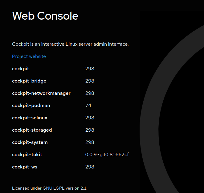Click the cockpit-podman package name

pos(31,106)
